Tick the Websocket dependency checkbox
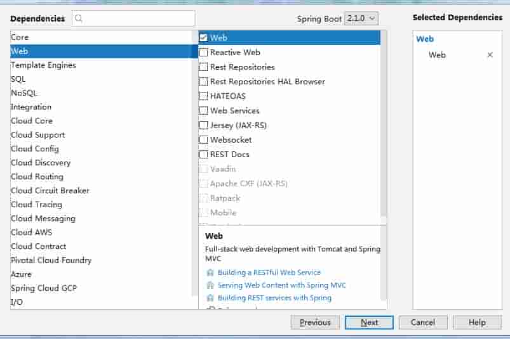Image resolution: width=510 pixels, height=339 pixels. tap(204, 140)
